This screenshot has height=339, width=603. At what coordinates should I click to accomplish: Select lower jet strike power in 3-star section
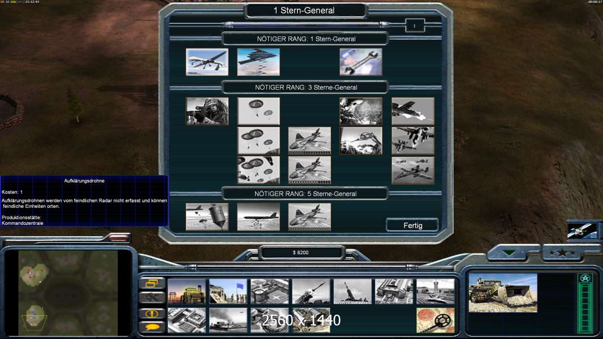[309, 170]
